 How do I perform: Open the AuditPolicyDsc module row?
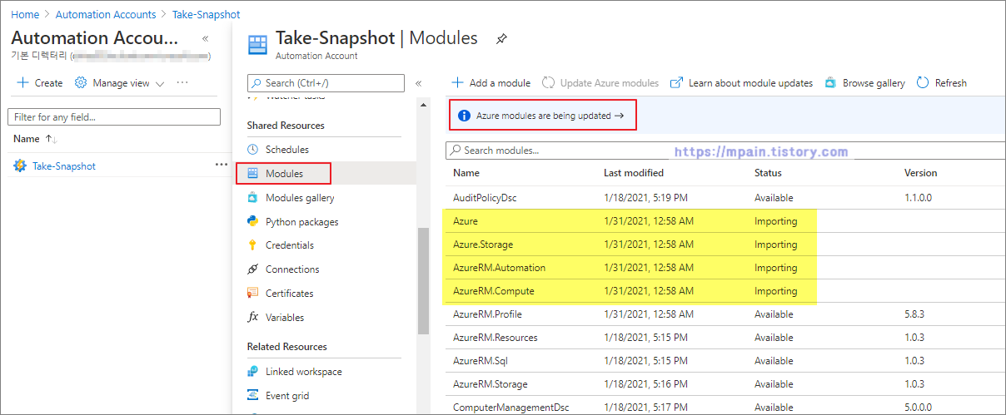(724, 198)
